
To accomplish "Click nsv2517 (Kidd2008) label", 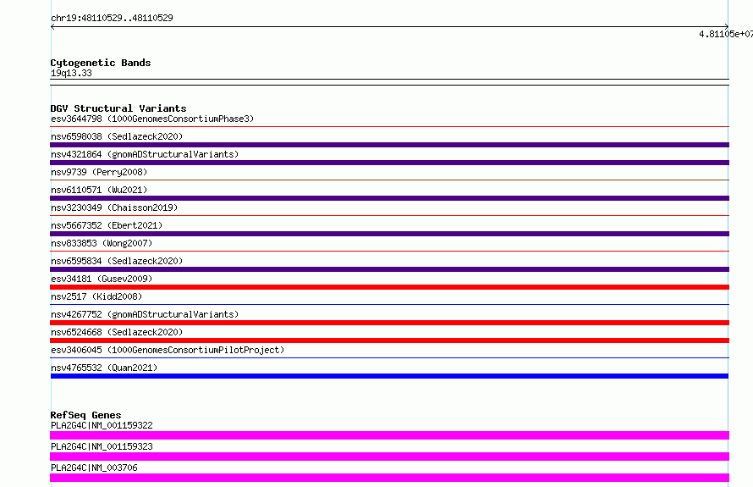I will point(96,296).
